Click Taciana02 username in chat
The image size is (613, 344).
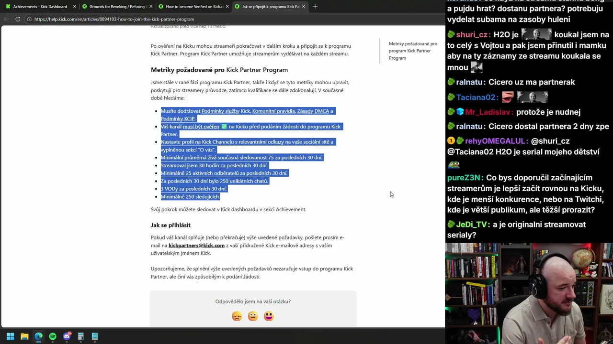click(475, 97)
